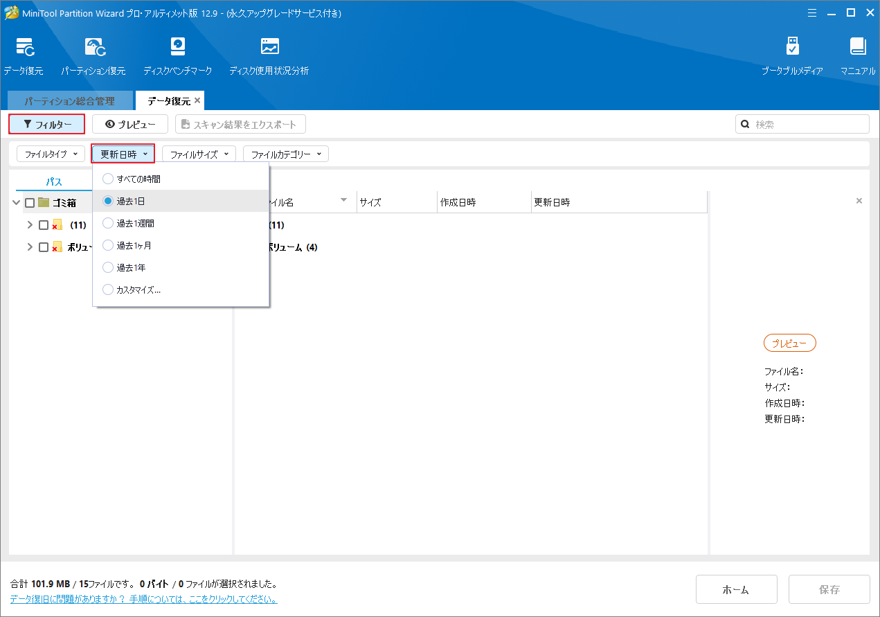
Task: Open the パーティション復元 tool
Action: (93, 56)
